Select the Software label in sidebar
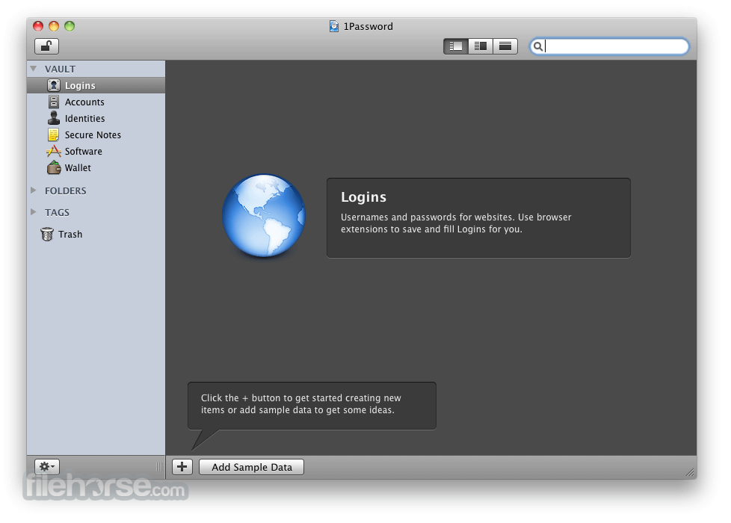731x523 pixels. tap(84, 151)
